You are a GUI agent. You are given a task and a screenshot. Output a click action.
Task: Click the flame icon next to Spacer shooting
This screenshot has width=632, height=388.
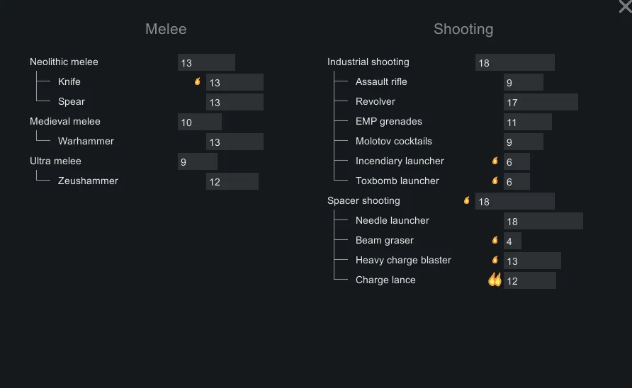point(467,200)
